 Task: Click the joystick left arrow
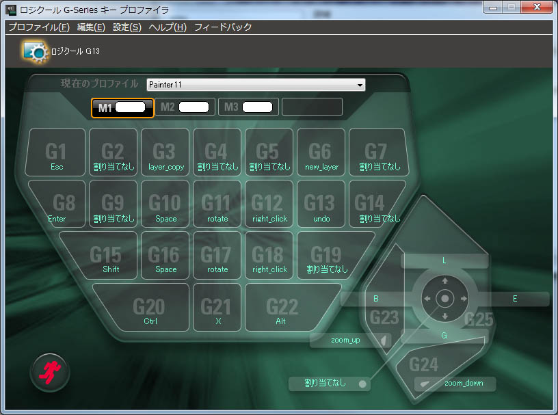[427, 299]
